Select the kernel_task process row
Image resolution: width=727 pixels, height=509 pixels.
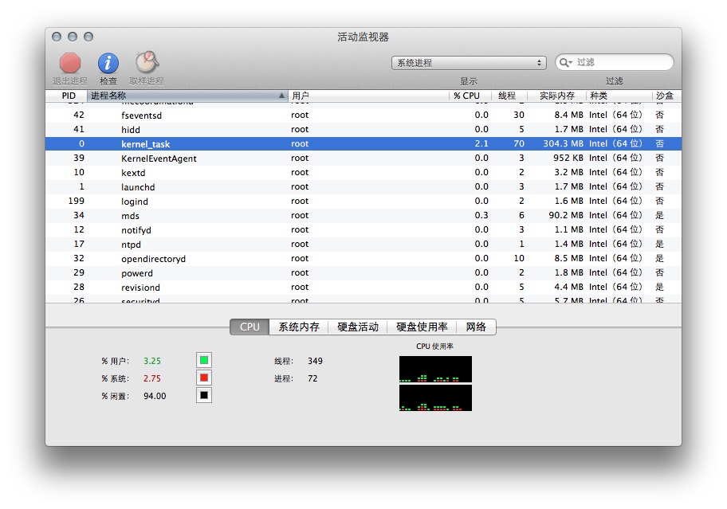tap(363, 143)
